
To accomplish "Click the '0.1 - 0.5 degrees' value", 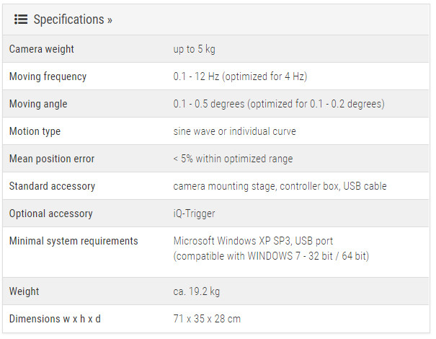I will tap(278, 104).
